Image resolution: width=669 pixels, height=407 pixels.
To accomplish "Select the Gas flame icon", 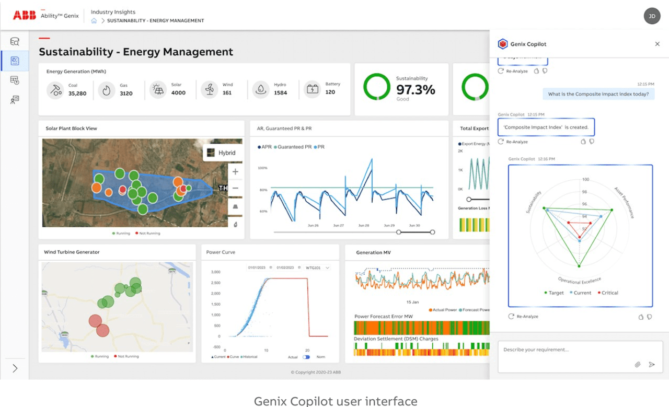I will tap(107, 90).
